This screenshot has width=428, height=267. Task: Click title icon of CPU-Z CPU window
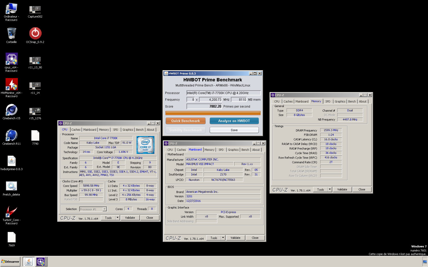(x=61, y=123)
